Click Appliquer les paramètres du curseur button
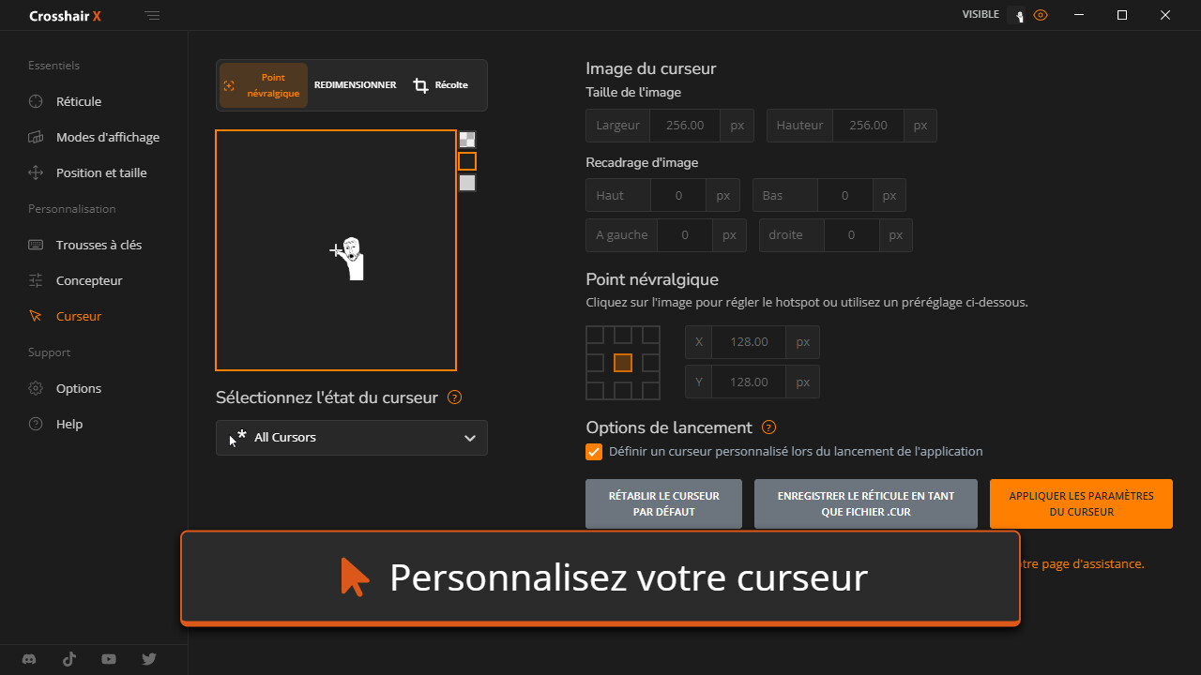The image size is (1201, 675). (x=1081, y=504)
